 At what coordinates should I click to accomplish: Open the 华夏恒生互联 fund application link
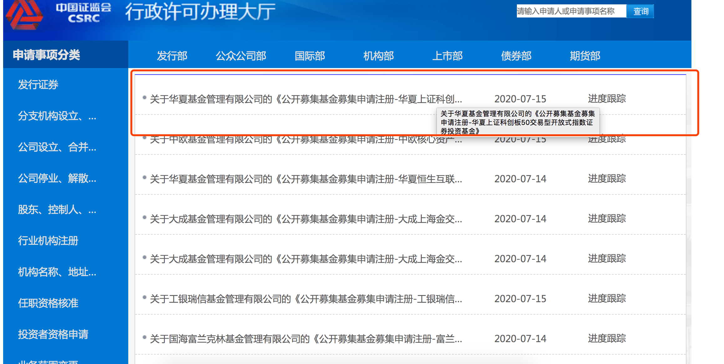coord(306,179)
